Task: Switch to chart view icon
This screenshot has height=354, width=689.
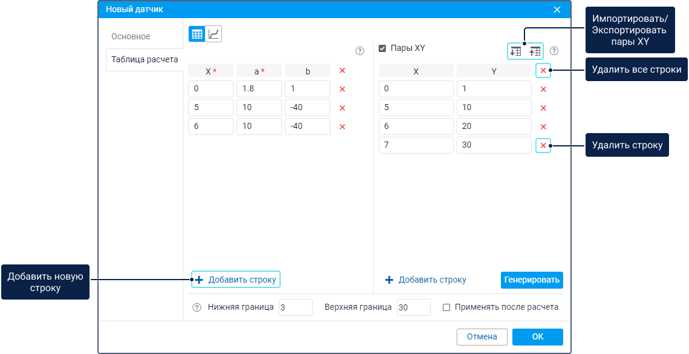Action: [x=214, y=34]
